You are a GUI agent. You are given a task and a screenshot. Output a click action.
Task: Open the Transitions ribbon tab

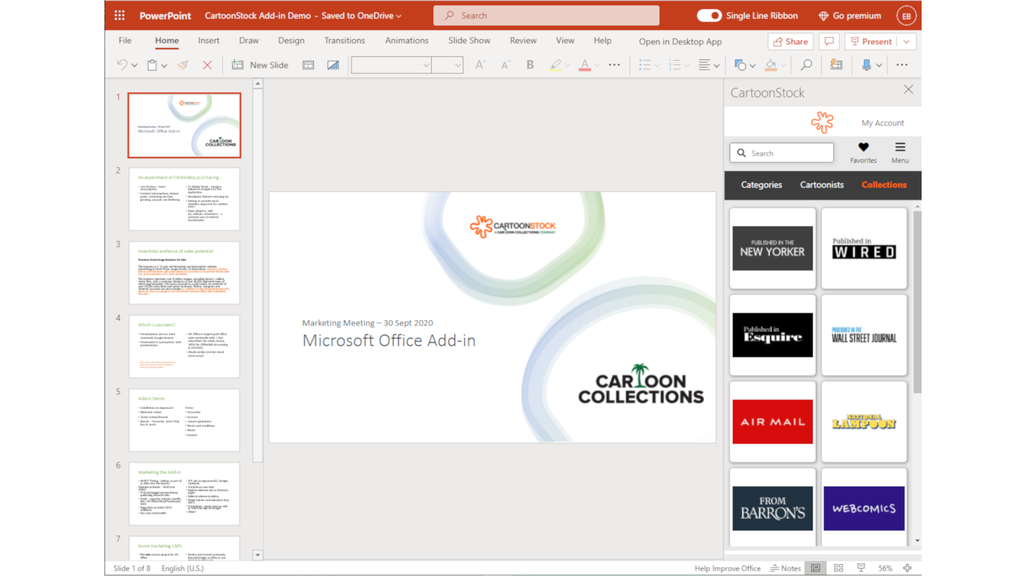pos(345,40)
